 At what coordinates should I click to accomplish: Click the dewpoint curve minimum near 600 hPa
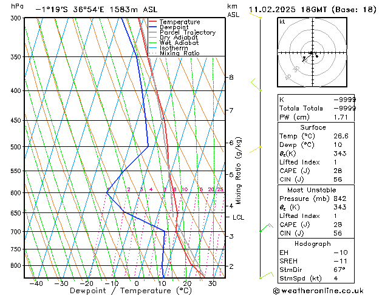[107, 192]
